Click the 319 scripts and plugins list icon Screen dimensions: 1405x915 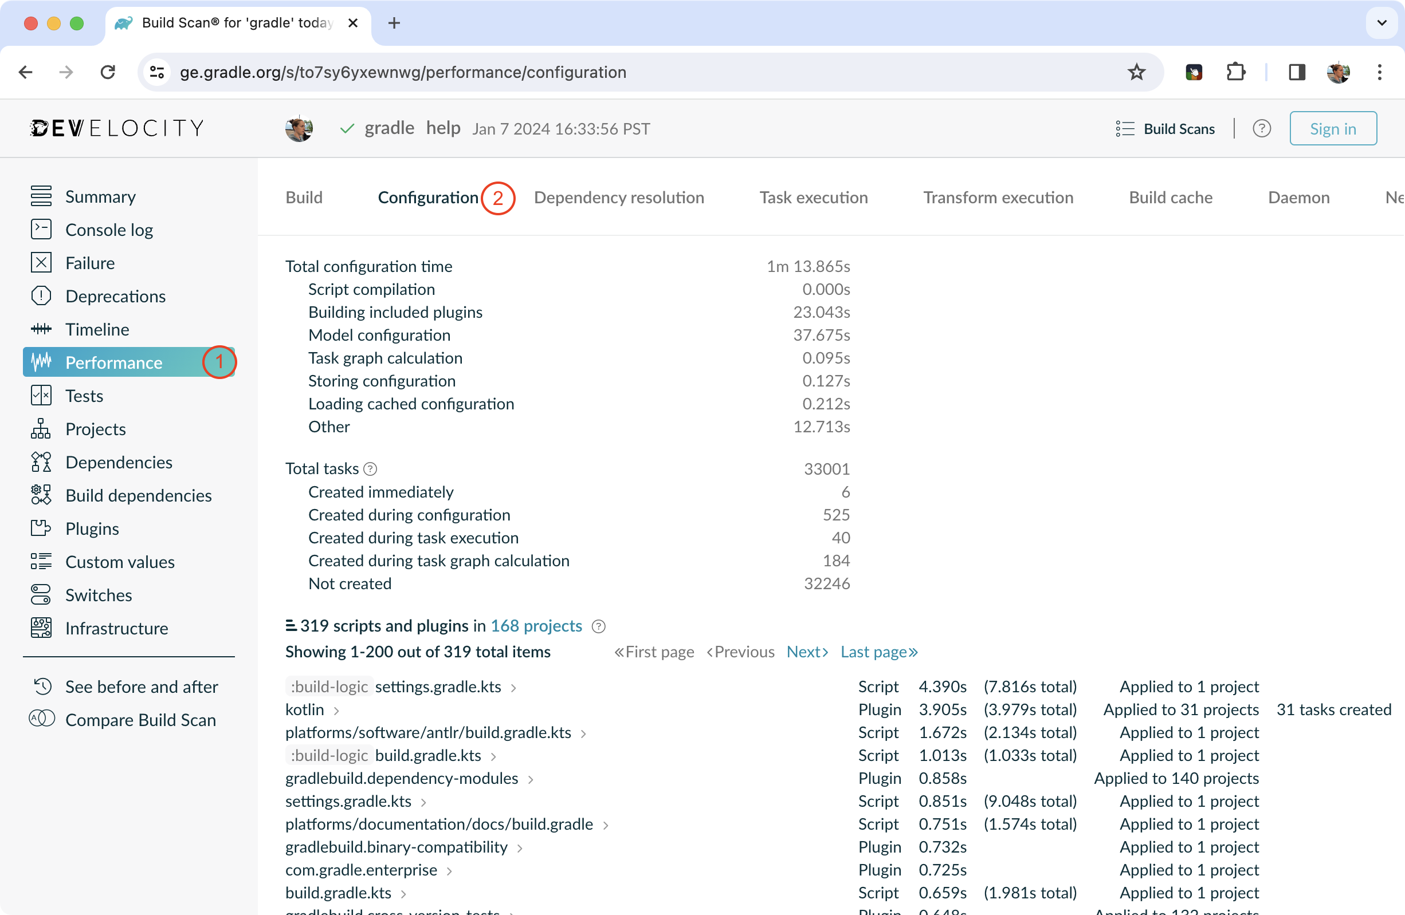[291, 625]
